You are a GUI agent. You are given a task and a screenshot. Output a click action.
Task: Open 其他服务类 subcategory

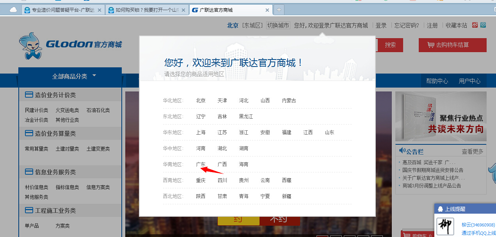36,197
